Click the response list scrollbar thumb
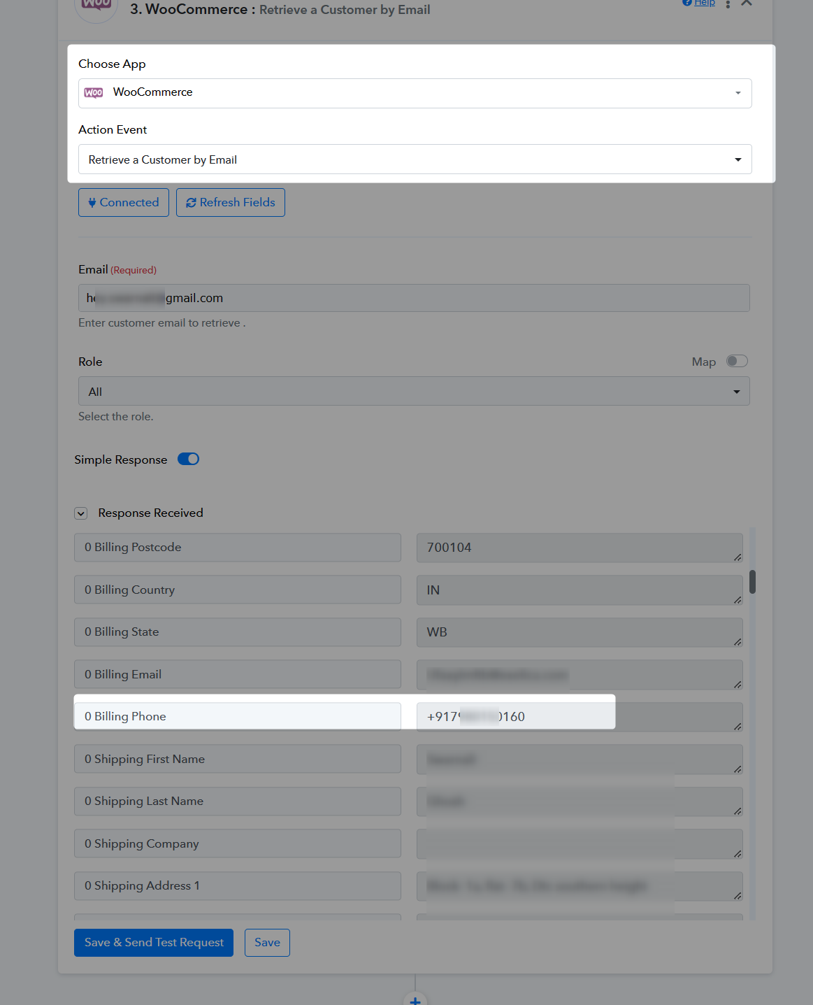The width and height of the screenshot is (813, 1005). [753, 582]
